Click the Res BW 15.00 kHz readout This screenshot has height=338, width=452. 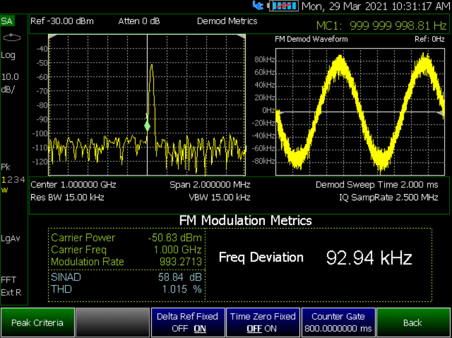tap(67, 197)
